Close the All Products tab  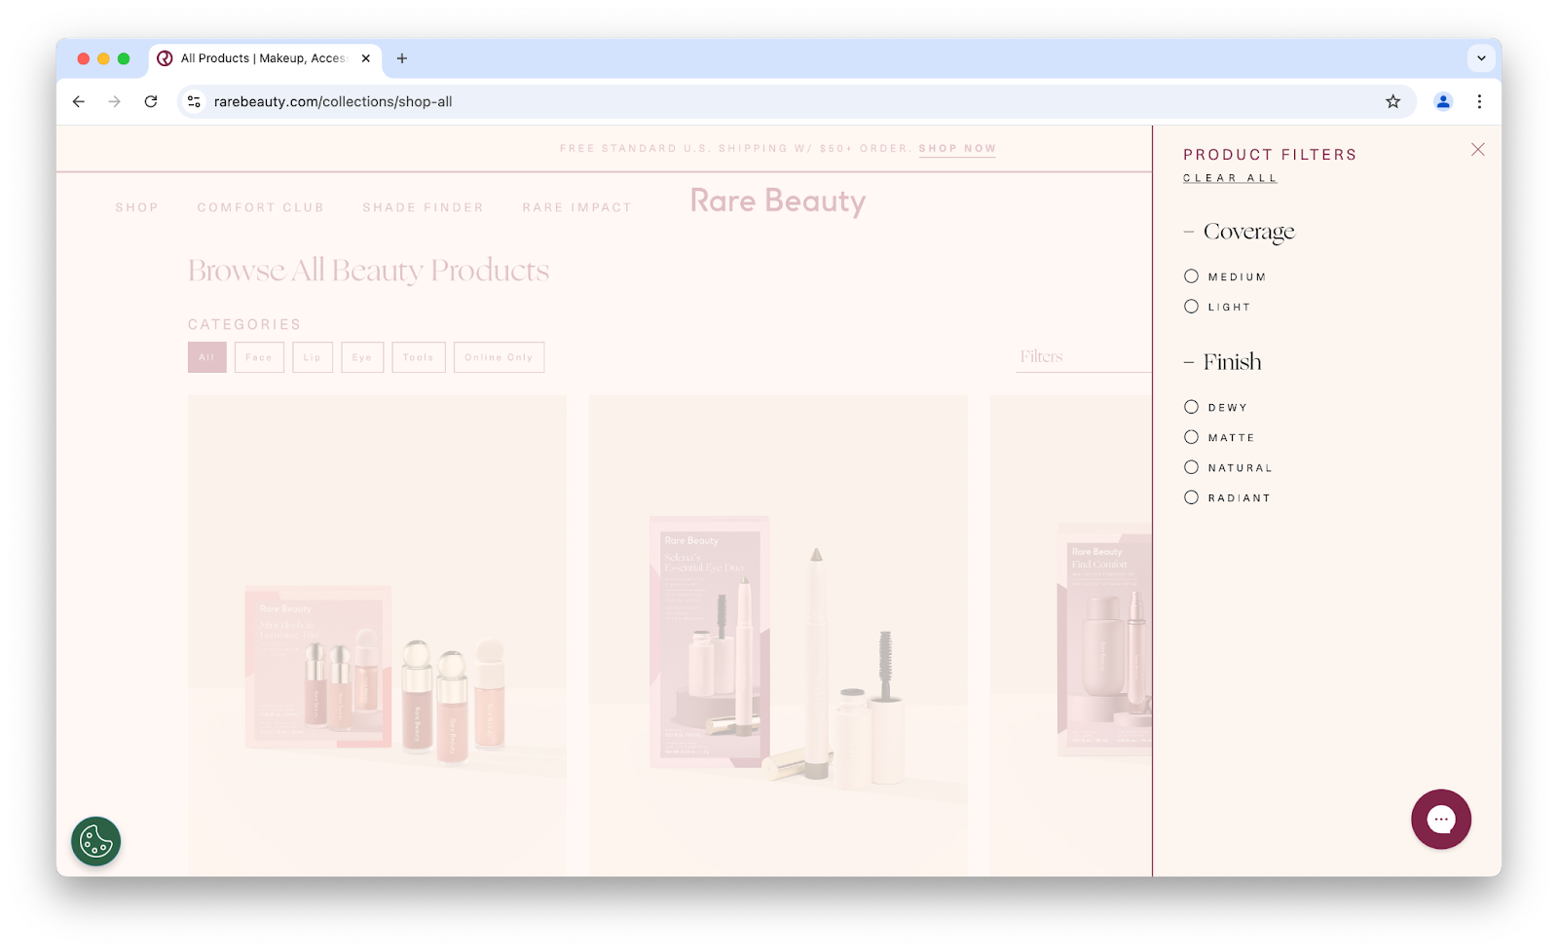366,58
